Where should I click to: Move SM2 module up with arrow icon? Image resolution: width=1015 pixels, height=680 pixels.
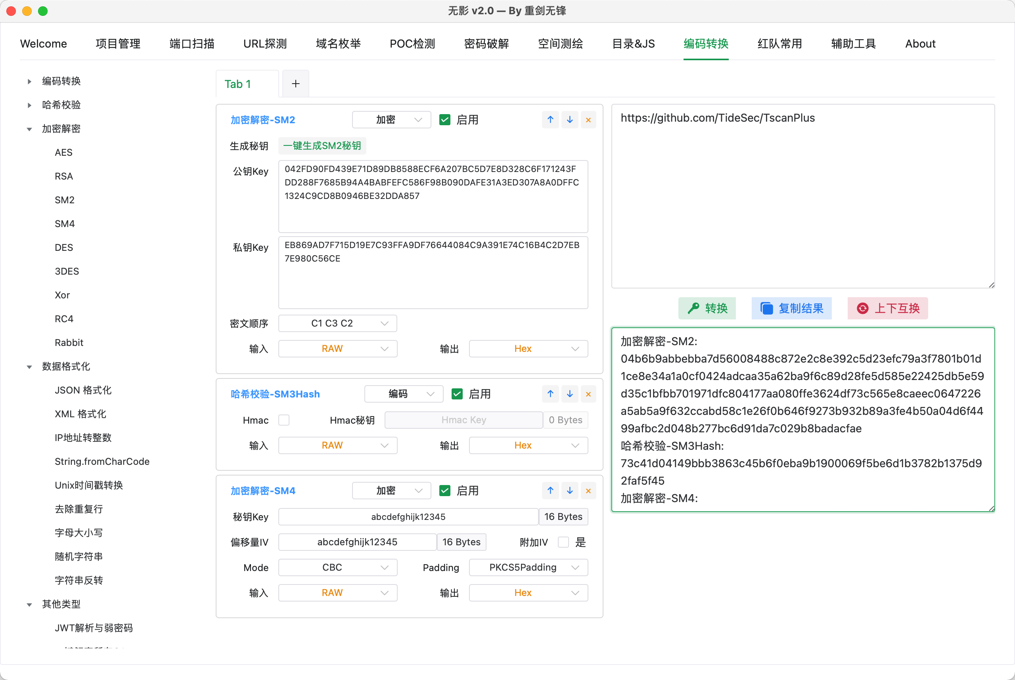[550, 120]
